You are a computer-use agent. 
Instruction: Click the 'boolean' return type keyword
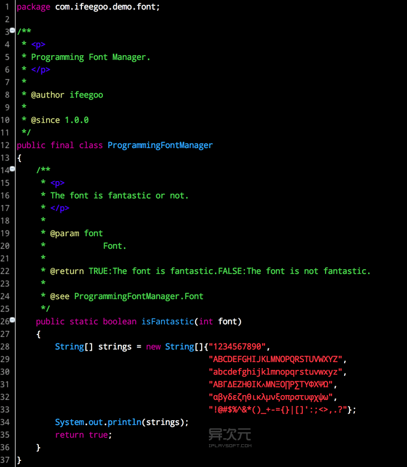(120, 322)
